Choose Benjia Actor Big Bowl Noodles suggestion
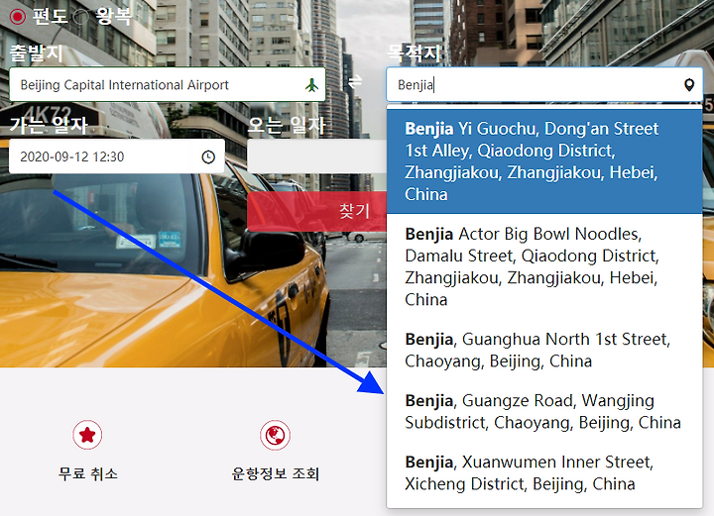Image resolution: width=714 pixels, height=516 pixels. tap(544, 266)
